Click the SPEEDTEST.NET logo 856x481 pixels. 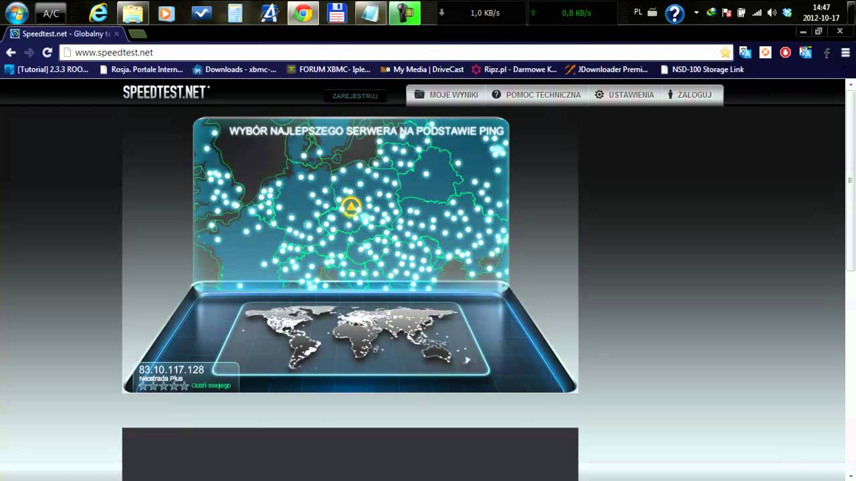pyautogui.click(x=166, y=92)
